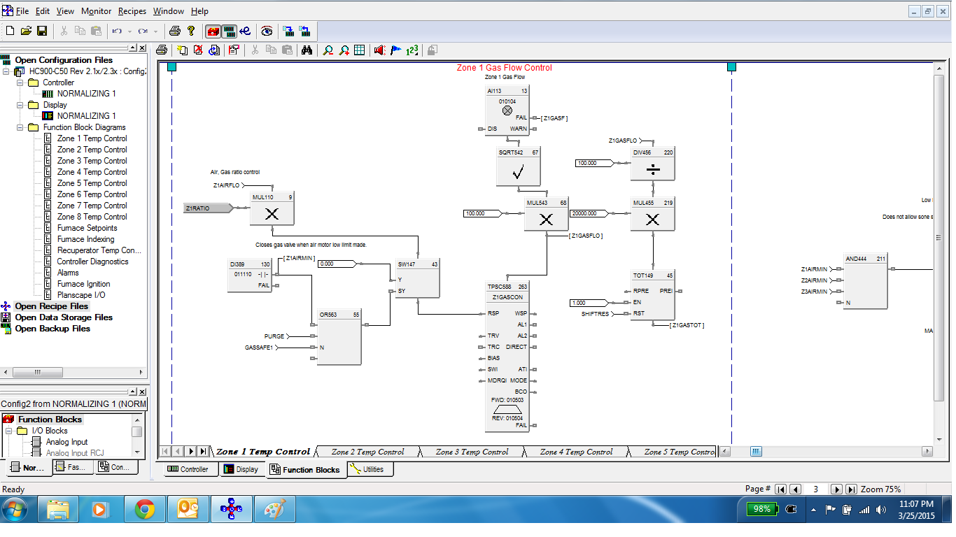The height and width of the screenshot is (537, 956).
Task: Open the grid display icon
Action: [359, 50]
